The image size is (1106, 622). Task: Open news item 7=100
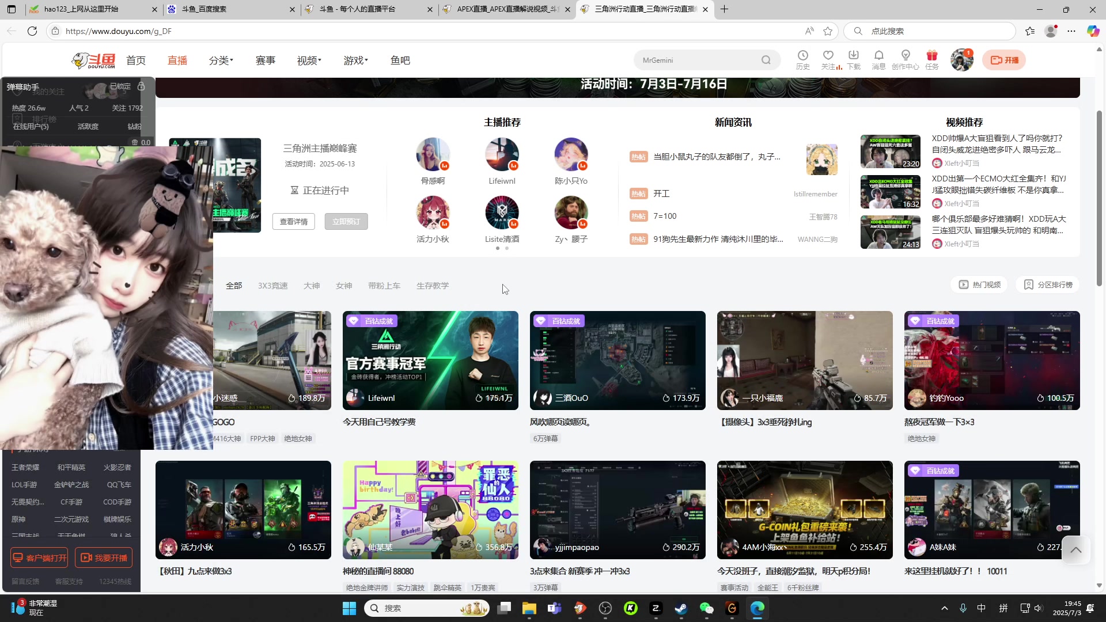coord(665,216)
